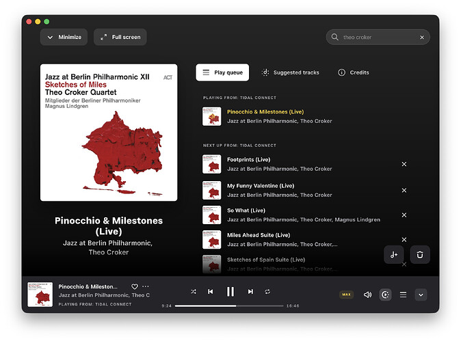
Task: Play My Funny Valentine (Live) from queue
Action: coord(261,186)
